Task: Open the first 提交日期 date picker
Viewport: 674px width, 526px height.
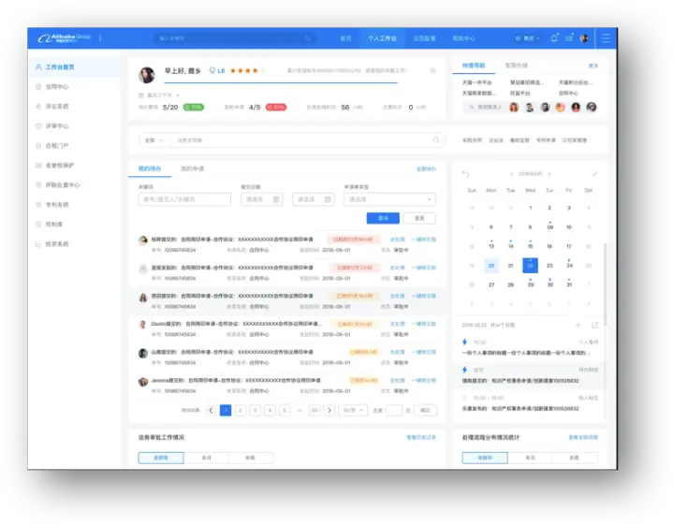Action: pyautogui.click(x=261, y=199)
